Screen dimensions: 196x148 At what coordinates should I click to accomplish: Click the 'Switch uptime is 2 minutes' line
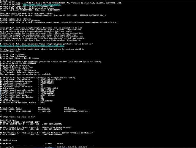tap(15, 19)
